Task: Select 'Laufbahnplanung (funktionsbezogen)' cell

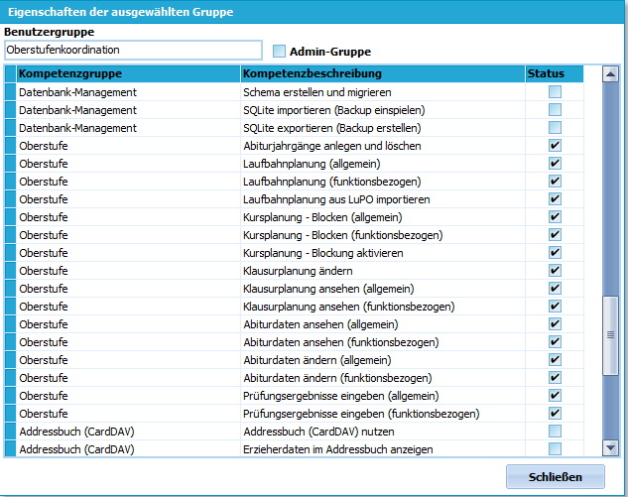Action: click(x=383, y=182)
